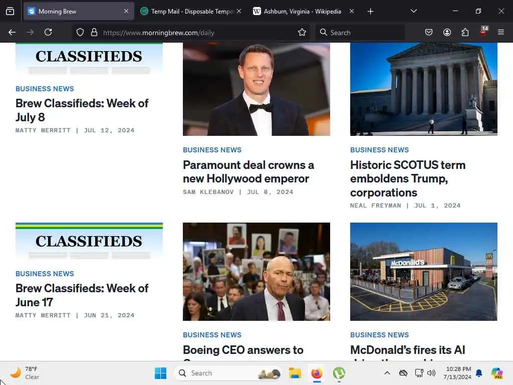Click byline "MATTY MERRITT | JUL 12, 2024"

click(x=75, y=130)
